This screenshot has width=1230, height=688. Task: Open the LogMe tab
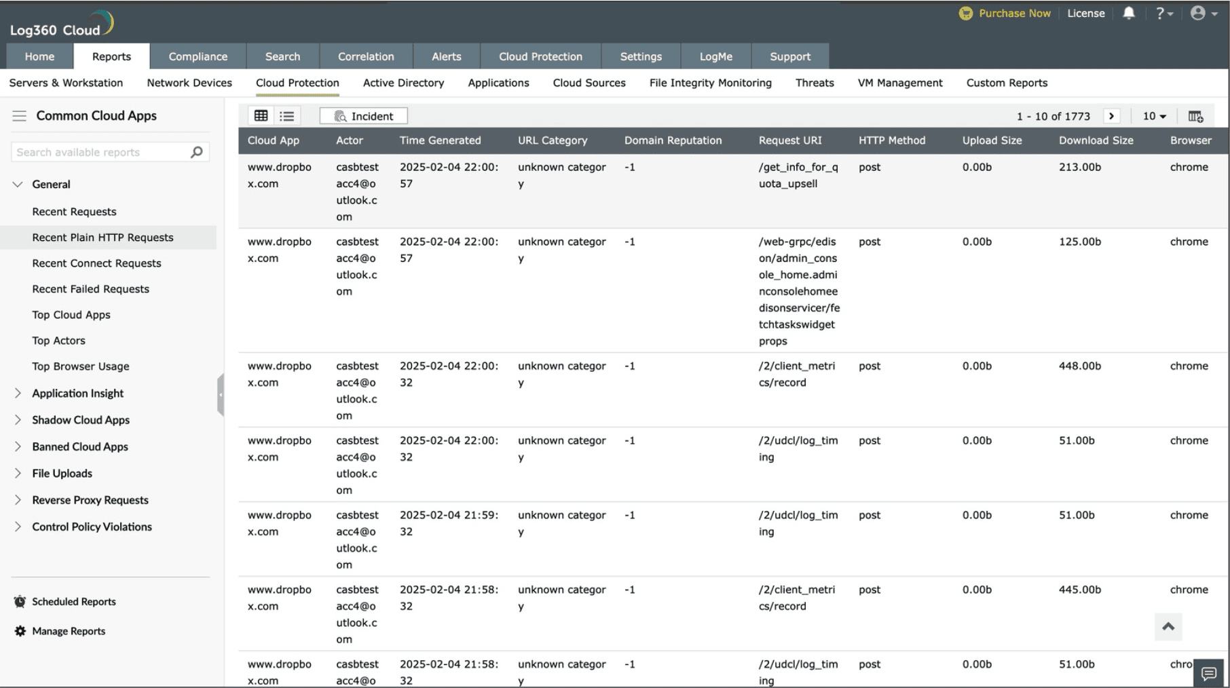[716, 56]
